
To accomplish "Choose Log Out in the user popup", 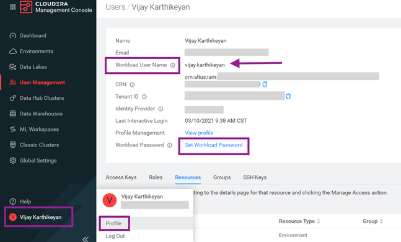I will [115, 236].
